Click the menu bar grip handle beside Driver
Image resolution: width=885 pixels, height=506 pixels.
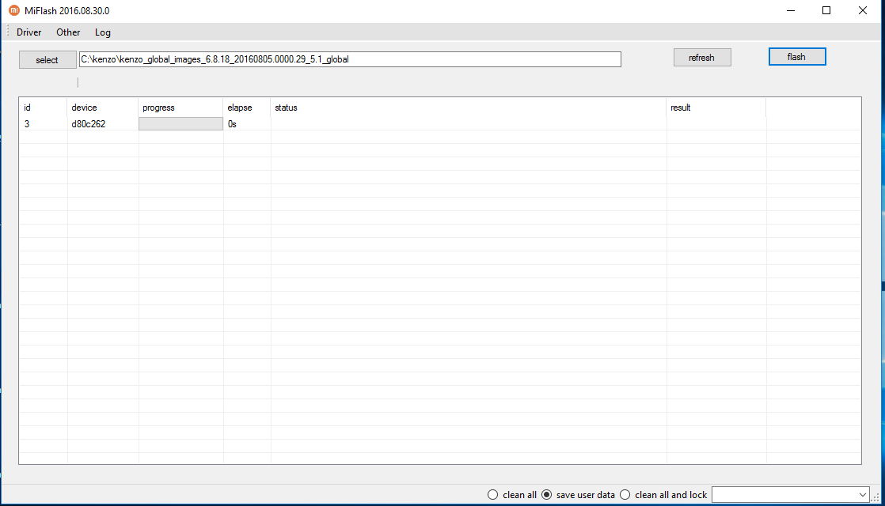coord(8,32)
